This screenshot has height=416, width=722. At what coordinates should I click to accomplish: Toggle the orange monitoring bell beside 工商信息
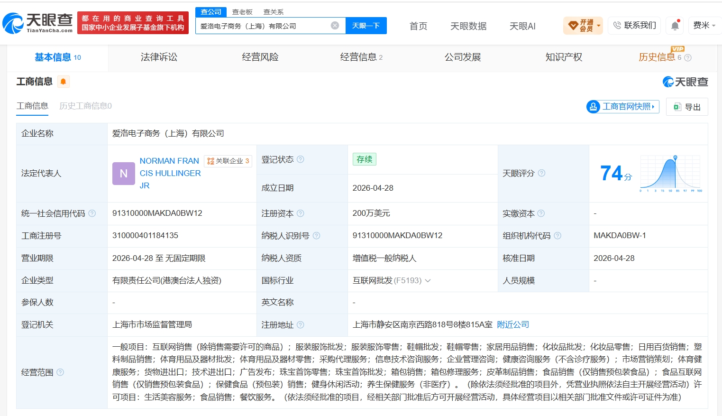pos(63,82)
